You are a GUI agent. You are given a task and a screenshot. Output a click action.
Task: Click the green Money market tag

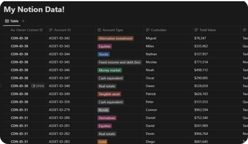tap(110, 70)
